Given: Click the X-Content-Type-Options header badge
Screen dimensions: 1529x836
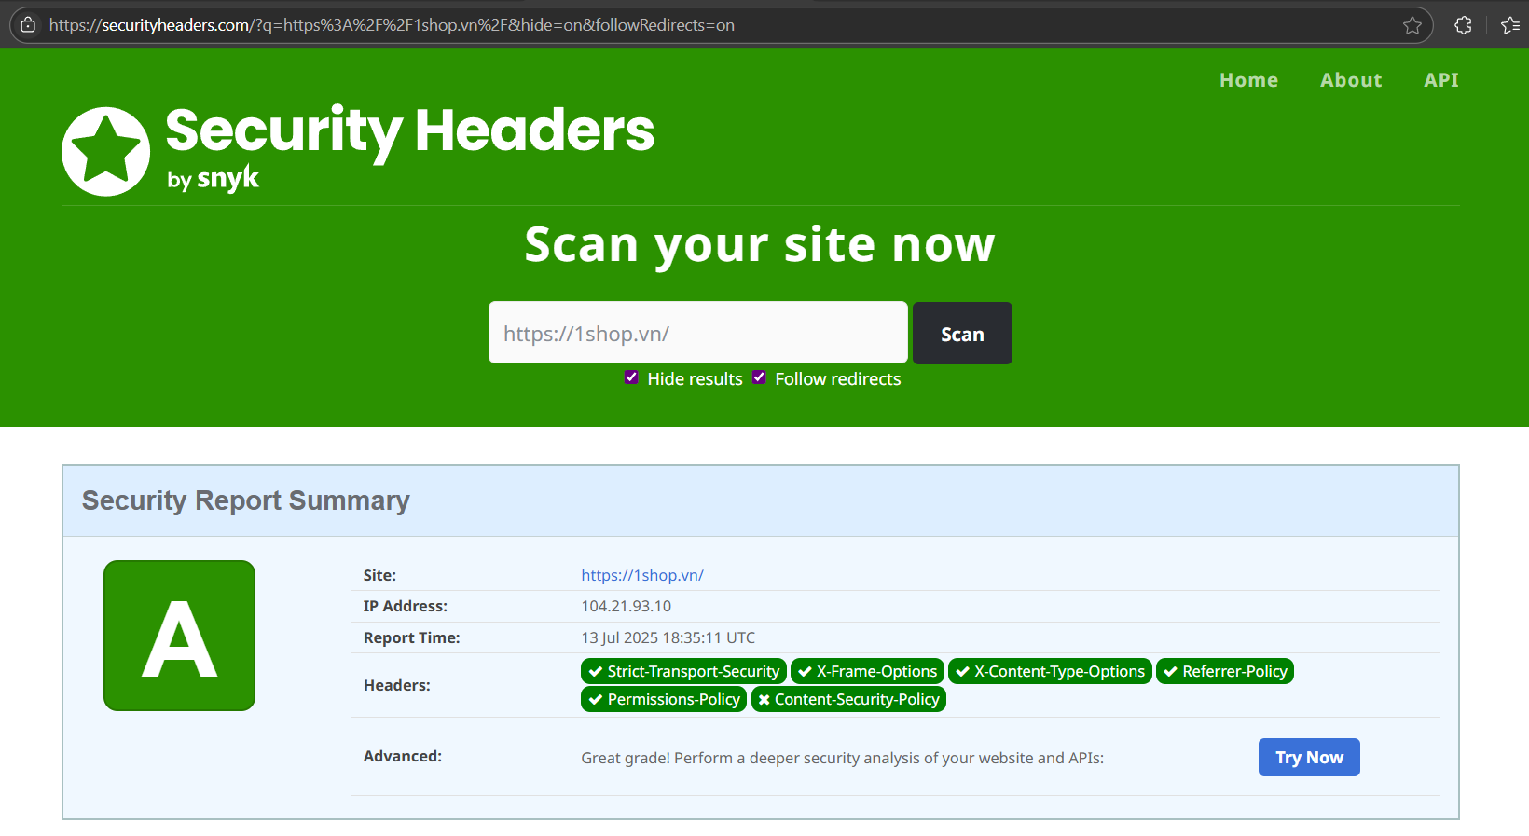Looking at the screenshot, I should point(1050,671).
